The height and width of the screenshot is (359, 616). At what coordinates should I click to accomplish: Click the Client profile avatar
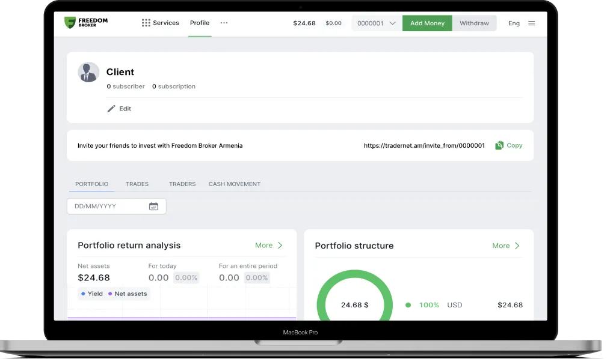[88, 72]
